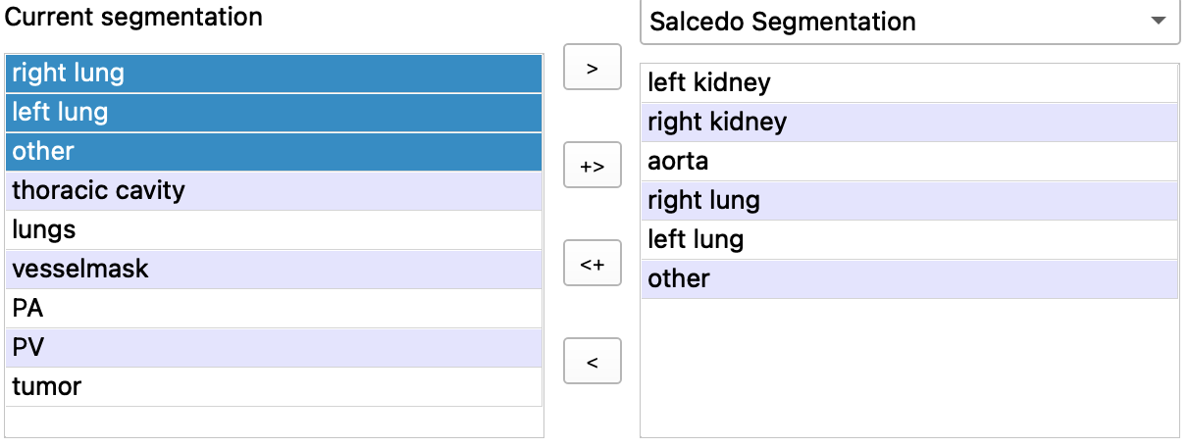The image size is (1189, 447).
Task: Click the '<+' append-to-left button
Action: click(x=592, y=264)
